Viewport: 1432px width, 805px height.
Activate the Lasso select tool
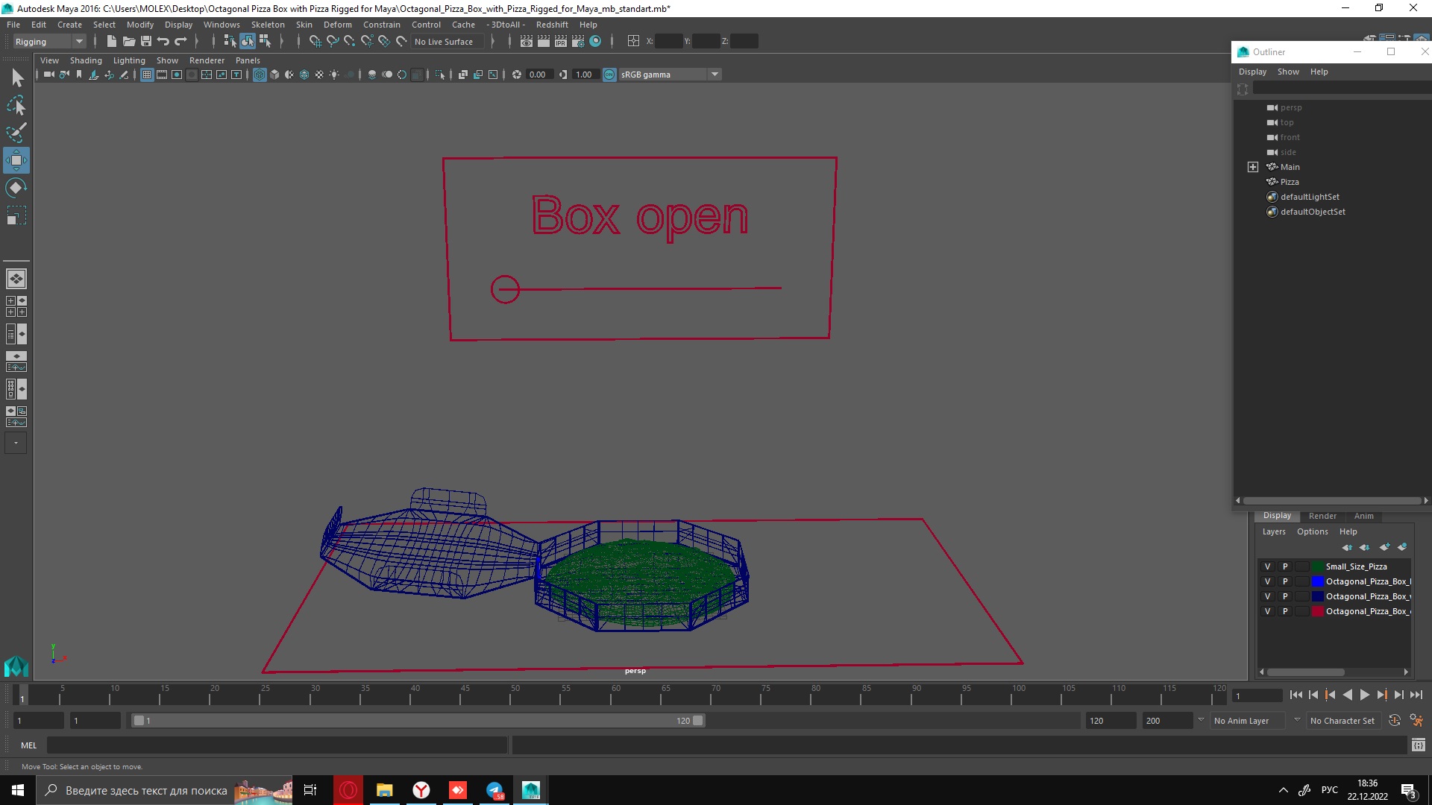click(x=16, y=105)
